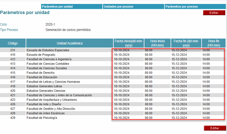Screen dimensions: 227x134
Task: Click Facultad de Derecho unit name
Action: (41, 73)
